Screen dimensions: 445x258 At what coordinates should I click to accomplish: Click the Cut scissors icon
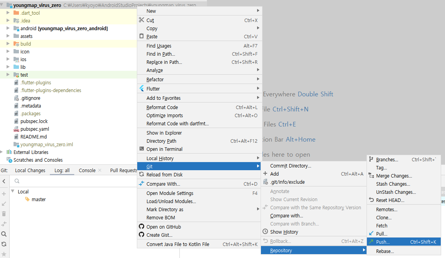142,20
